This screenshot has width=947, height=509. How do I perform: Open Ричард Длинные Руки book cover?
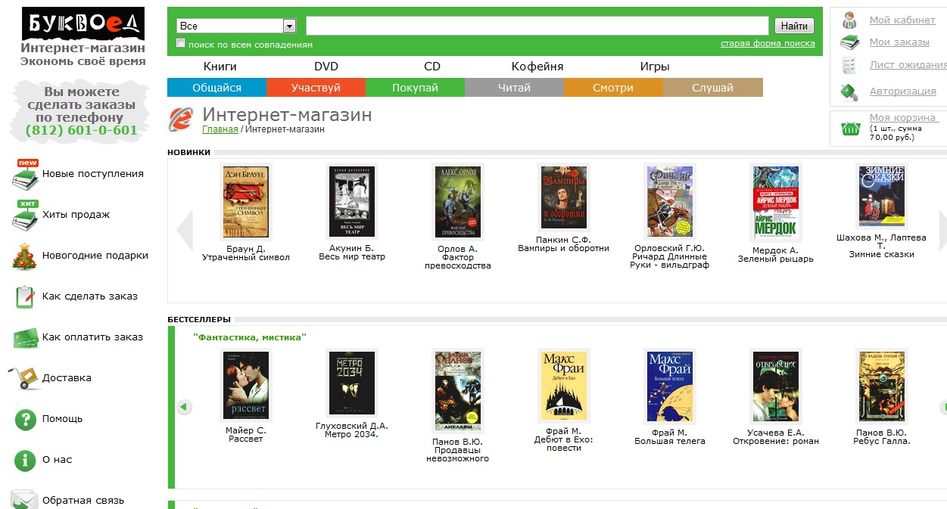click(x=670, y=202)
